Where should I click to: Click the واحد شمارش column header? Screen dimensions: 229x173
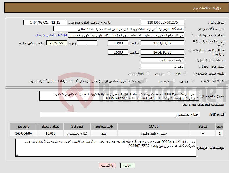coord(104,126)
